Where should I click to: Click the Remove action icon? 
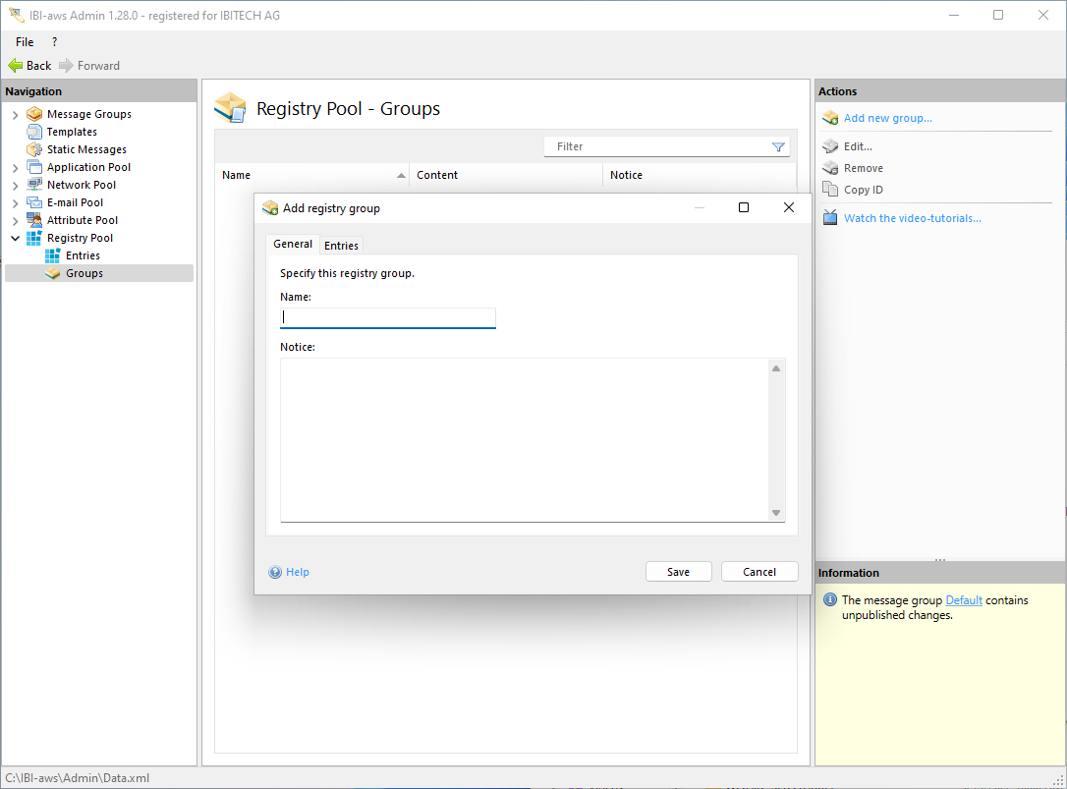click(x=830, y=168)
